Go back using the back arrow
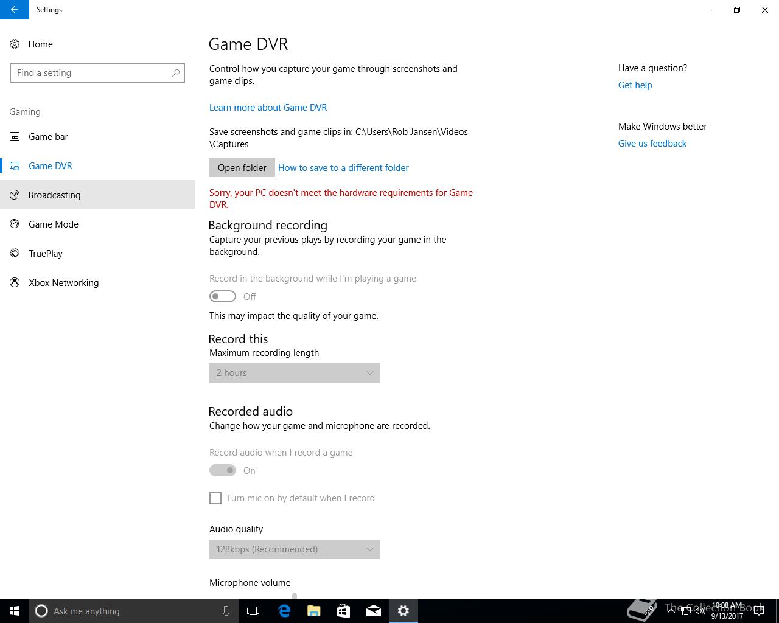 [15, 10]
